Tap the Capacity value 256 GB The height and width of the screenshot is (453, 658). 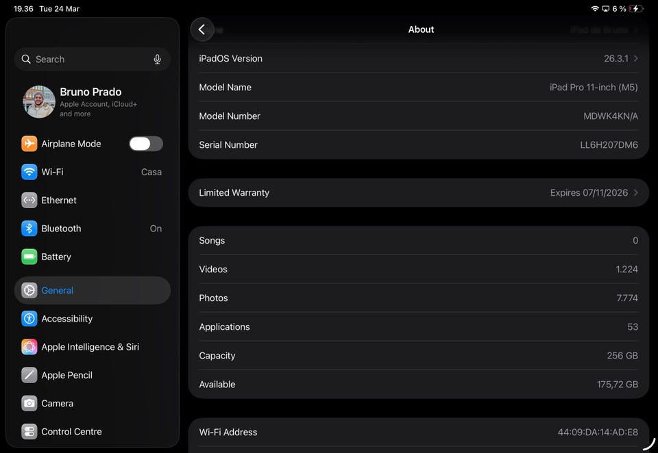click(x=622, y=356)
